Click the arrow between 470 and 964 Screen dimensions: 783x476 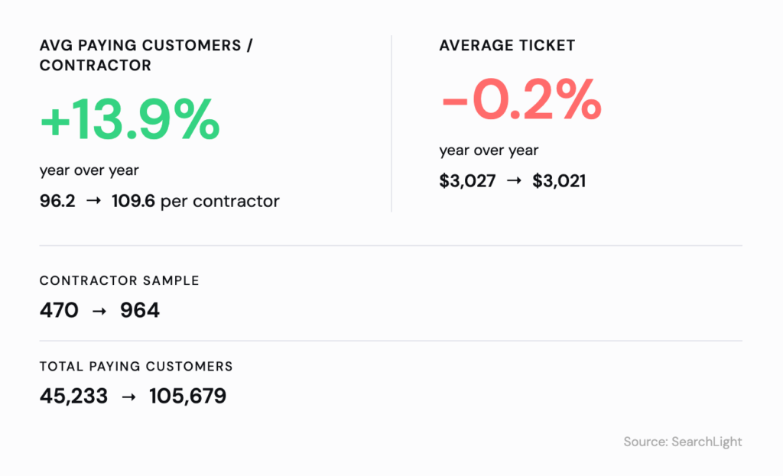pyautogui.click(x=99, y=311)
